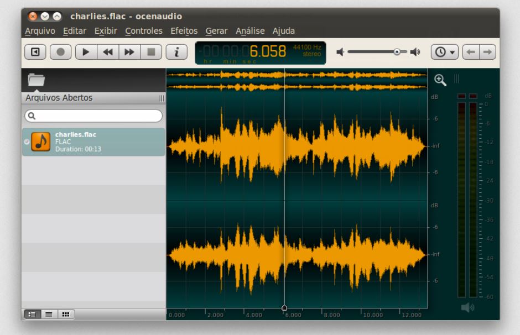
Task: Go forward with the right arrow button
Action: click(487, 52)
